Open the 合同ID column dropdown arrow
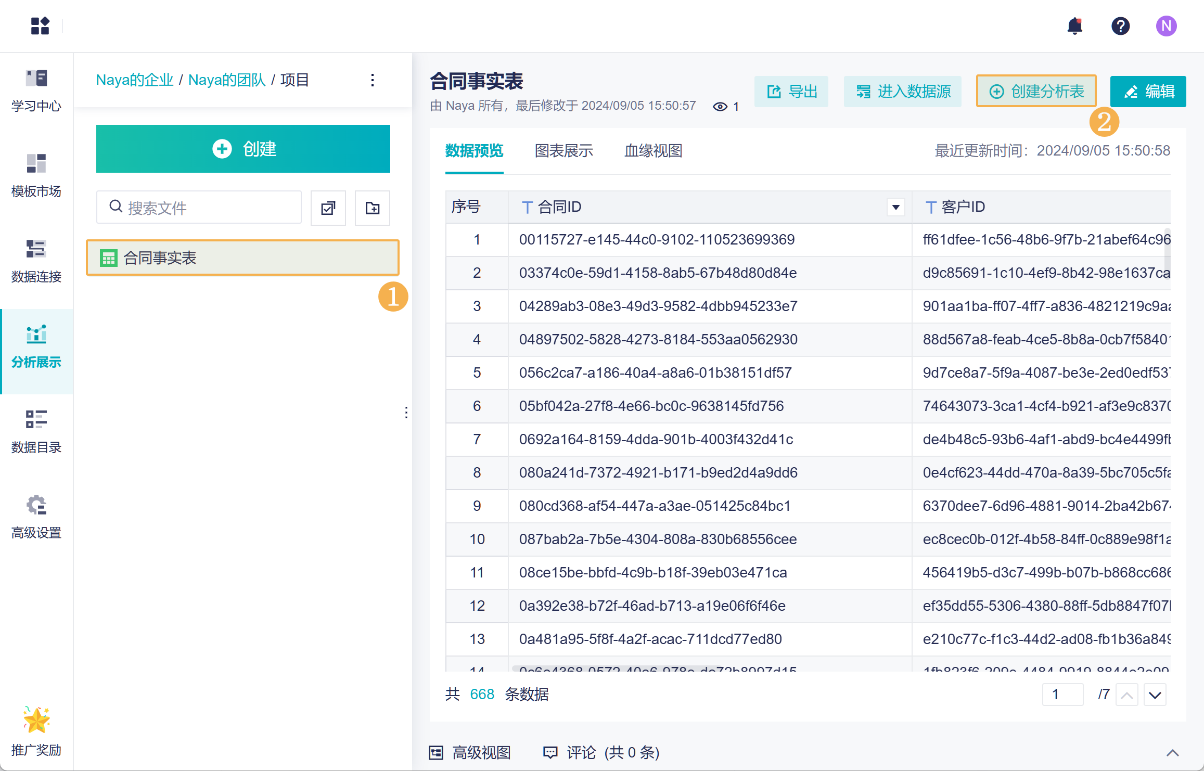This screenshot has height=771, width=1204. pyautogui.click(x=895, y=207)
